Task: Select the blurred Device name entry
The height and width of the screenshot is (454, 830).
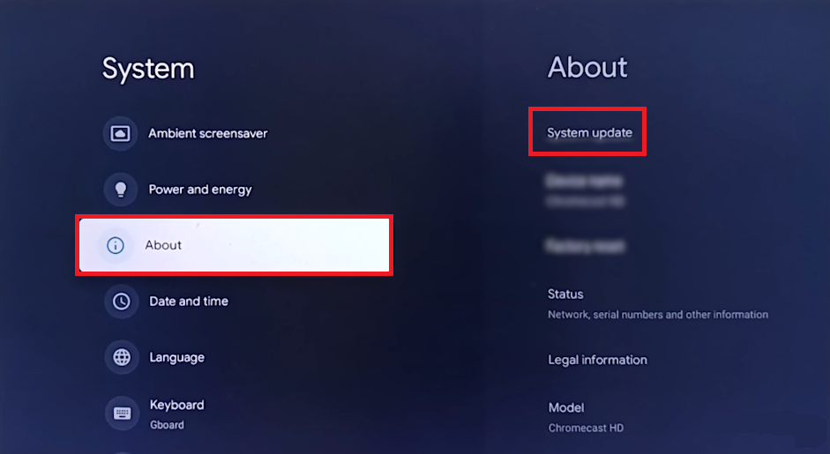Action: point(585,189)
